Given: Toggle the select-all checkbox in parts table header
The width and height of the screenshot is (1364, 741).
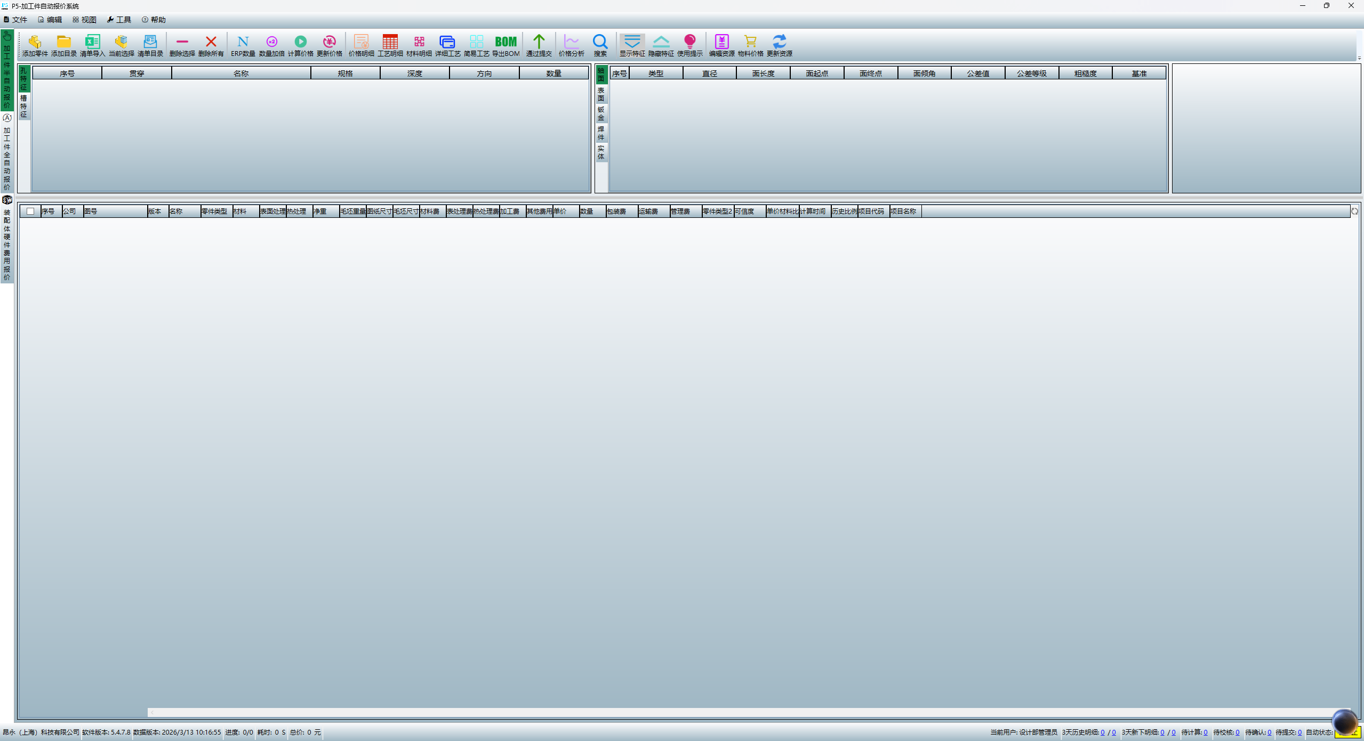Looking at the screenshot, I should [x=30, y=211].
